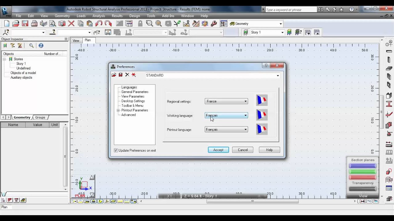Switch to the Plan tab
Viewport: 394px width, 221px height.
tap(88, 40)
